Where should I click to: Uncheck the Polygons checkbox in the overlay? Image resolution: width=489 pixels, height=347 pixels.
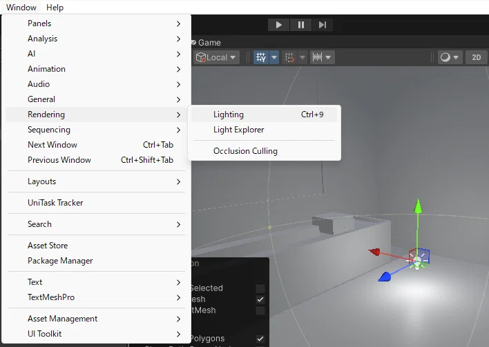coord(260,339)
